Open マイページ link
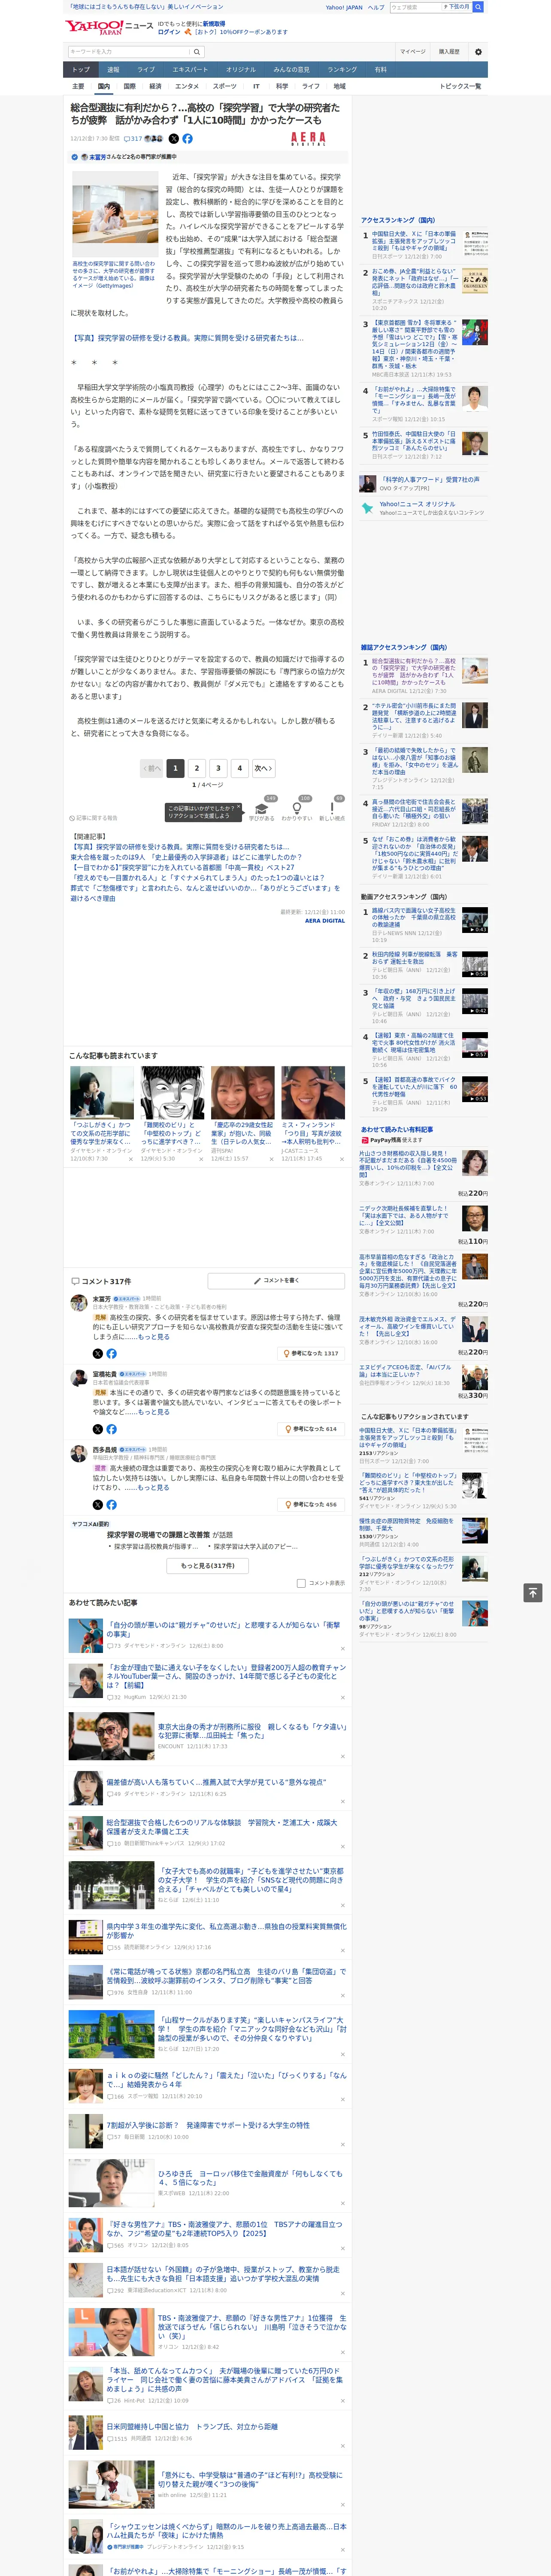Image resolution: width=551 pixels, height=2576 pixels. click(413, 51)
